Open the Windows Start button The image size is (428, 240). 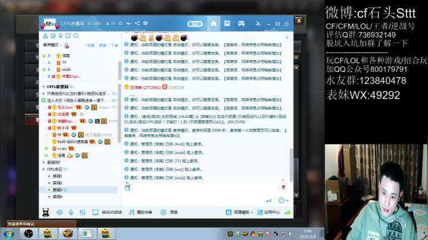point(9,234)
